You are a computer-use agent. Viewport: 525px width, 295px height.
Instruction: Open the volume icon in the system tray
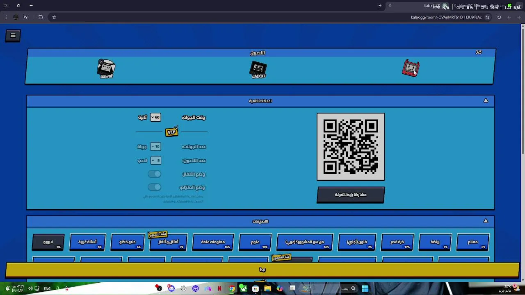[x=30, y=288]
